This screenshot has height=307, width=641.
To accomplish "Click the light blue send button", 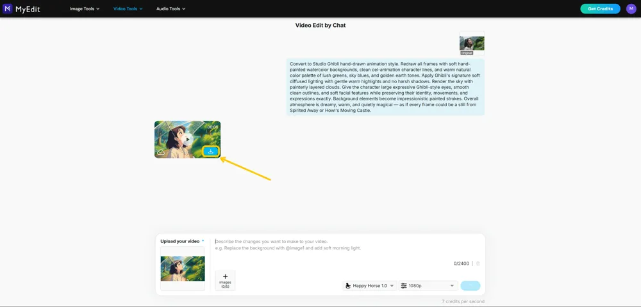I will coord(470,286).
